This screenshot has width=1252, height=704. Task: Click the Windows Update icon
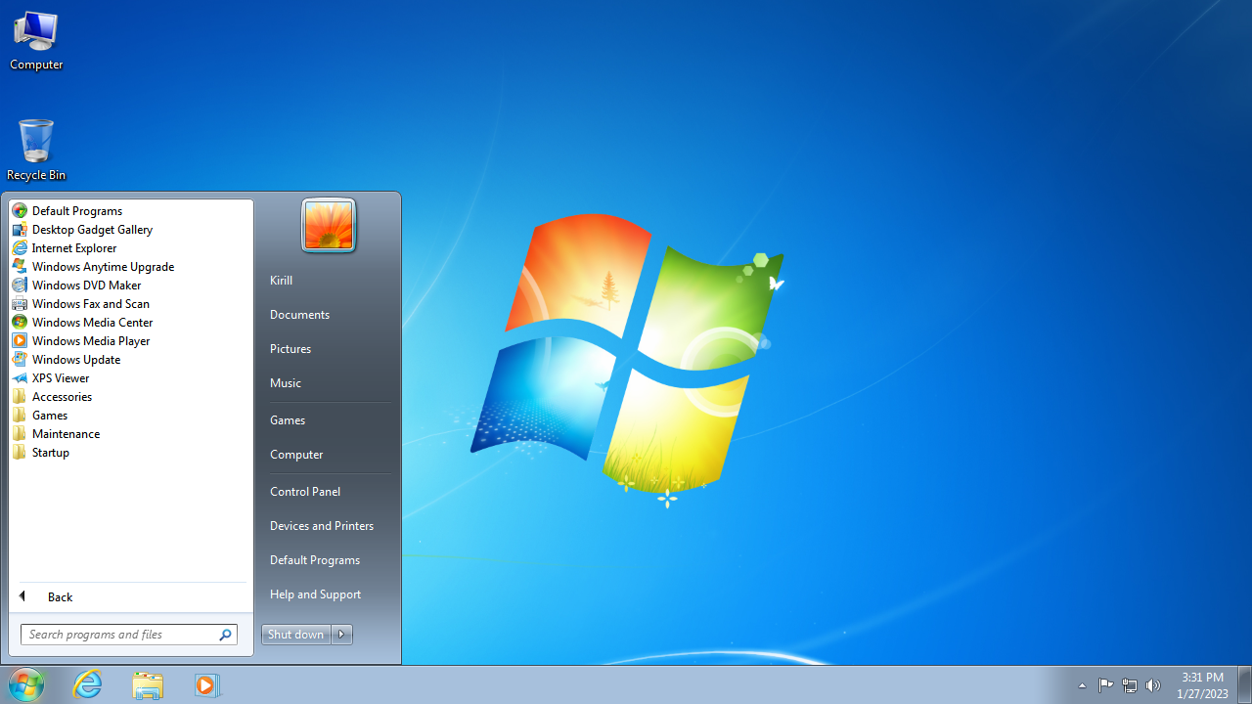pos(20,360)
